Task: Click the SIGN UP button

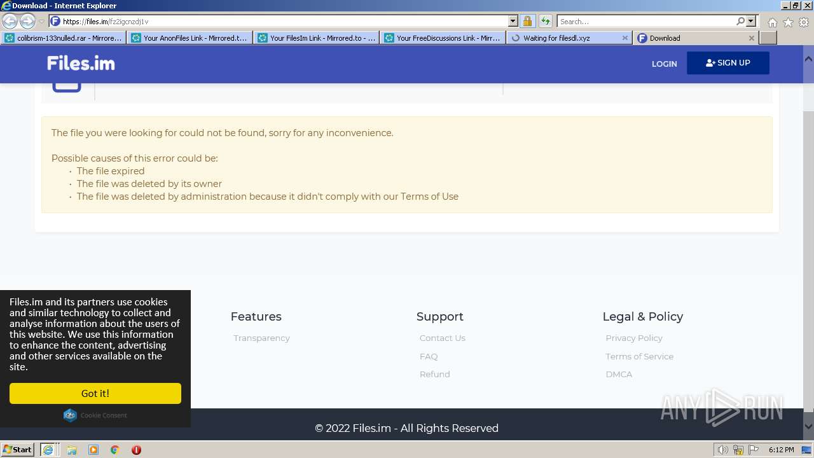Action: (x=728, y=63)
